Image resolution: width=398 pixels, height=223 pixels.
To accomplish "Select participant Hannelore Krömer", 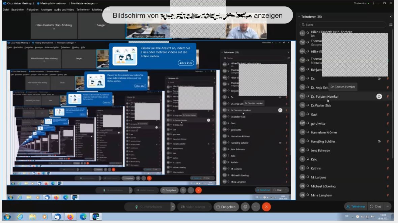I will [344, 132].
